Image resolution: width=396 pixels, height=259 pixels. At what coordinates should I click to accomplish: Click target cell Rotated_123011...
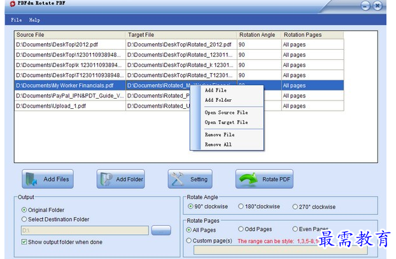pyautogui.click(x=181, y=55)
